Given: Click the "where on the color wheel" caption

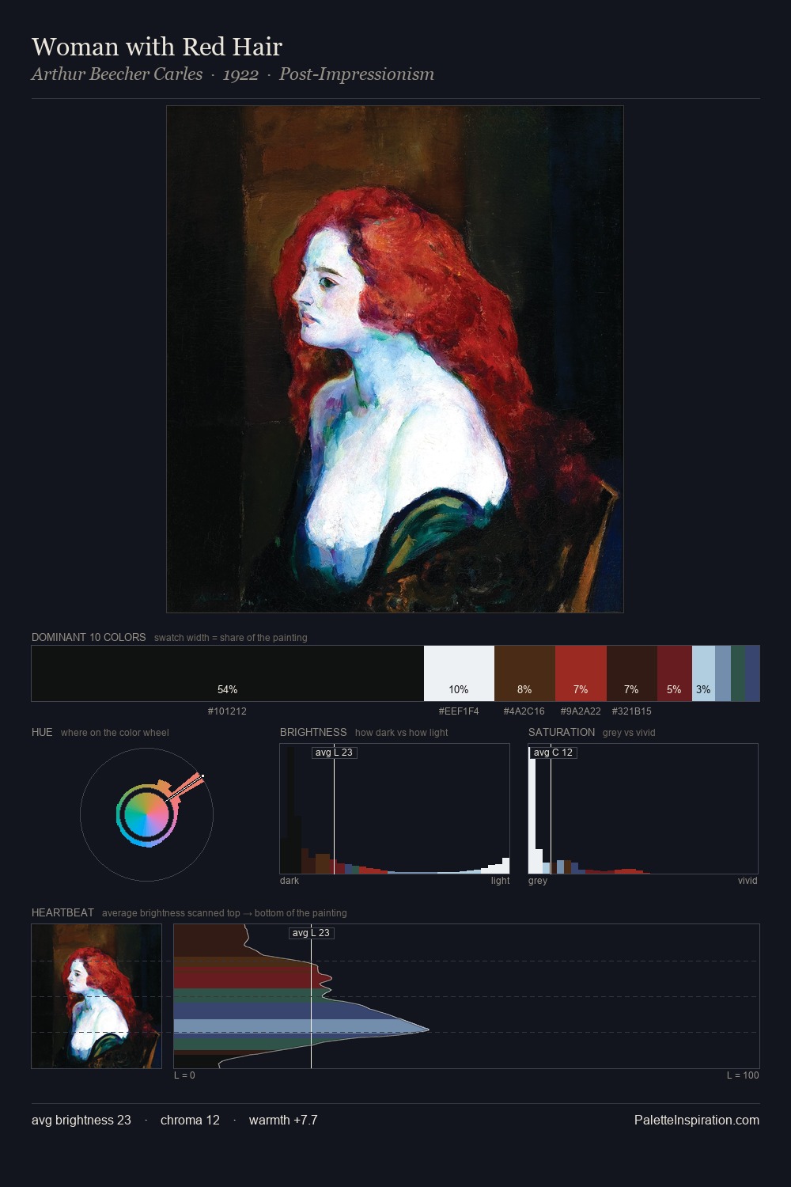Looking at the screenshot, I should (x=115, y=733).
